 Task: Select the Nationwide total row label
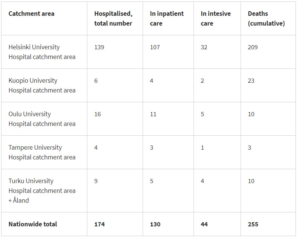coord(33,224)
